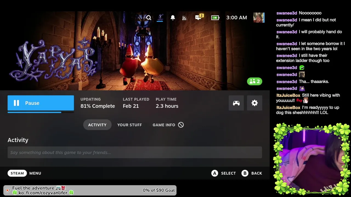Click the A Select button hint
Image resolution: width=351 pixels, height=197 pixels.
coord(223,173)
